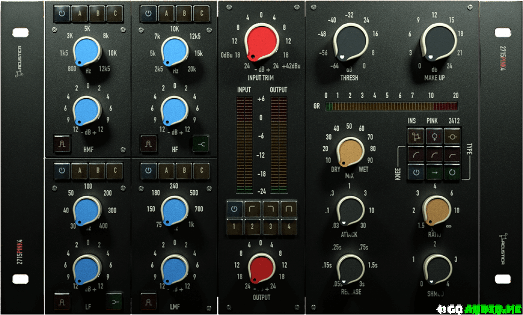Toggle the compressor section power button

416,172
